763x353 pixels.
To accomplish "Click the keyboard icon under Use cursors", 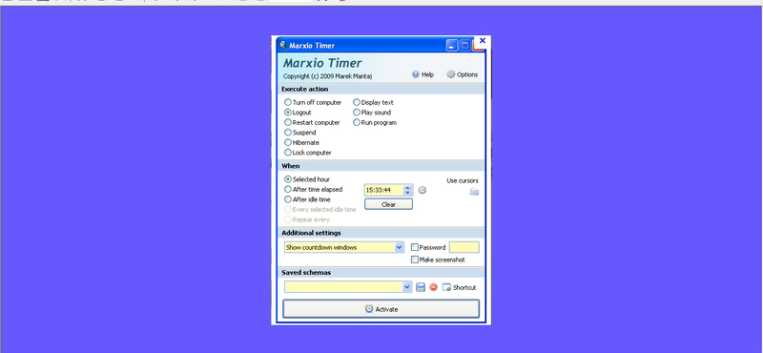I will tap(474, 192).
